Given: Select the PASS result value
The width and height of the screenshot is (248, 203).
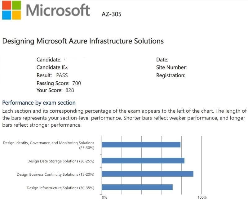Looking at the screenshot, I should tap(62, 75).
